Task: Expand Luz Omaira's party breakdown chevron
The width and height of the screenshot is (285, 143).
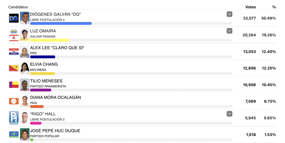Action: pyautogui.click(x=229, y=31)
